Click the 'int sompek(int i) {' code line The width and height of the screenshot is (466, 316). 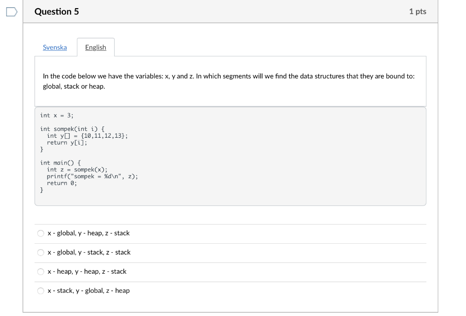tap(72, 129)
